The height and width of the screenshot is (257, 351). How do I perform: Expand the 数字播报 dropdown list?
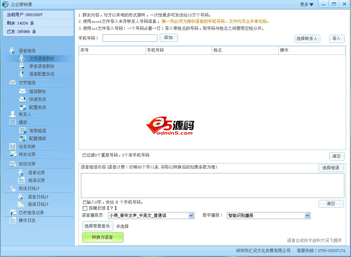(307, 216)
